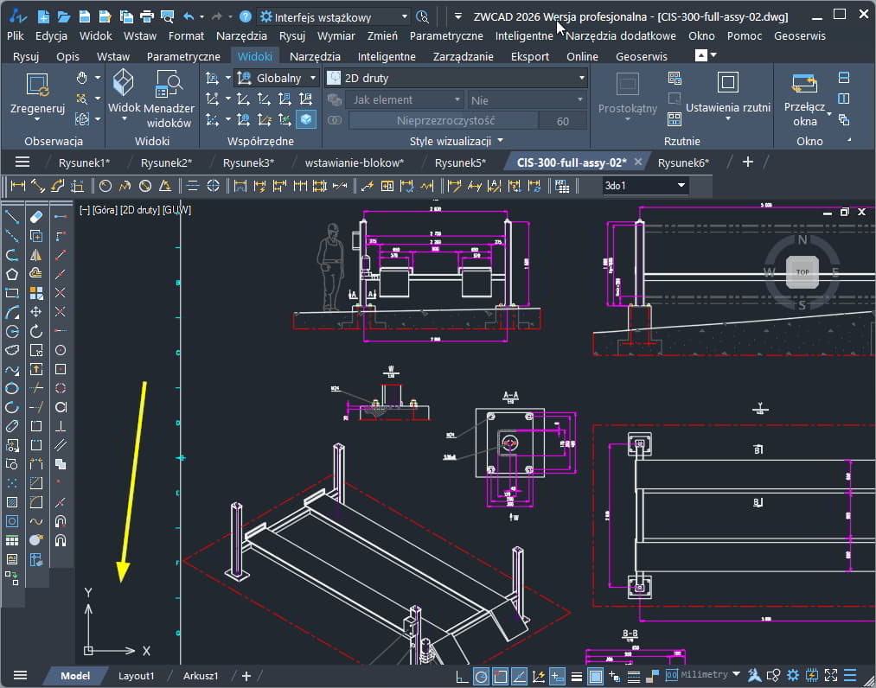This screenshot has width=876, height=688.
Task: Open the Wymiar menu
Action: [x=336, y=36]
